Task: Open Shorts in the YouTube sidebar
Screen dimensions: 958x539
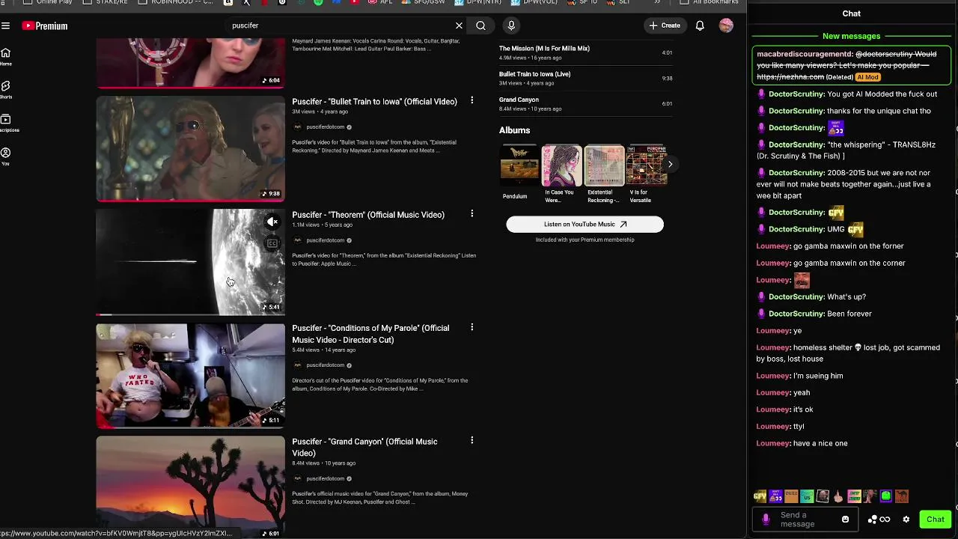Action: click(5, 90)
